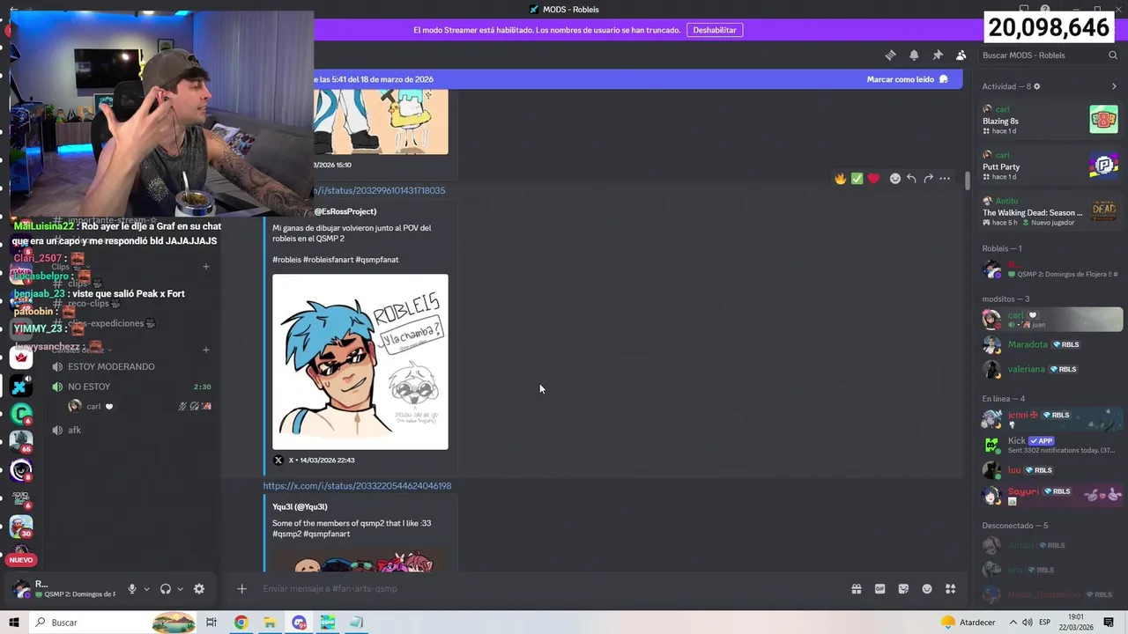Open red crown server icon
The width and height of the screenshot is (1128, 634).
21,357
